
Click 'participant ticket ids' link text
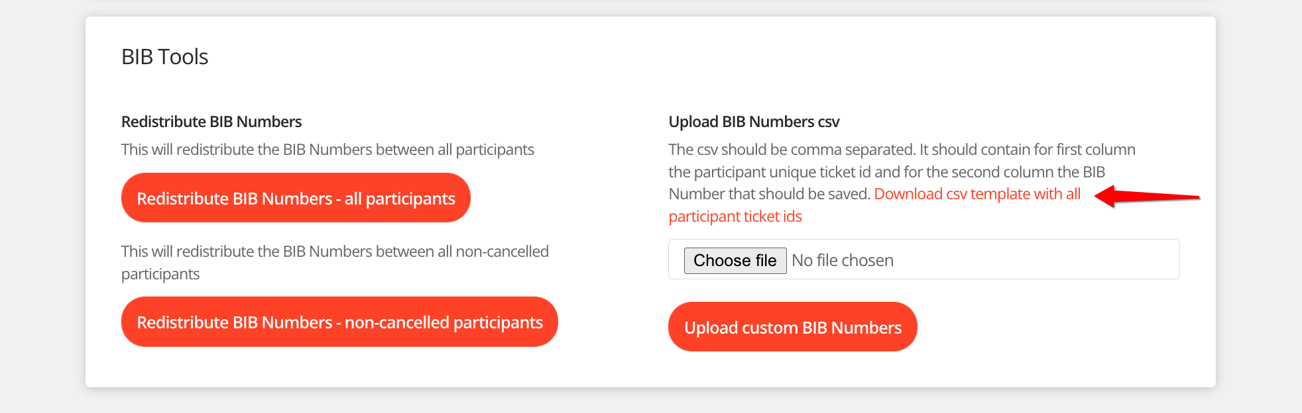(x=735, y=216)
